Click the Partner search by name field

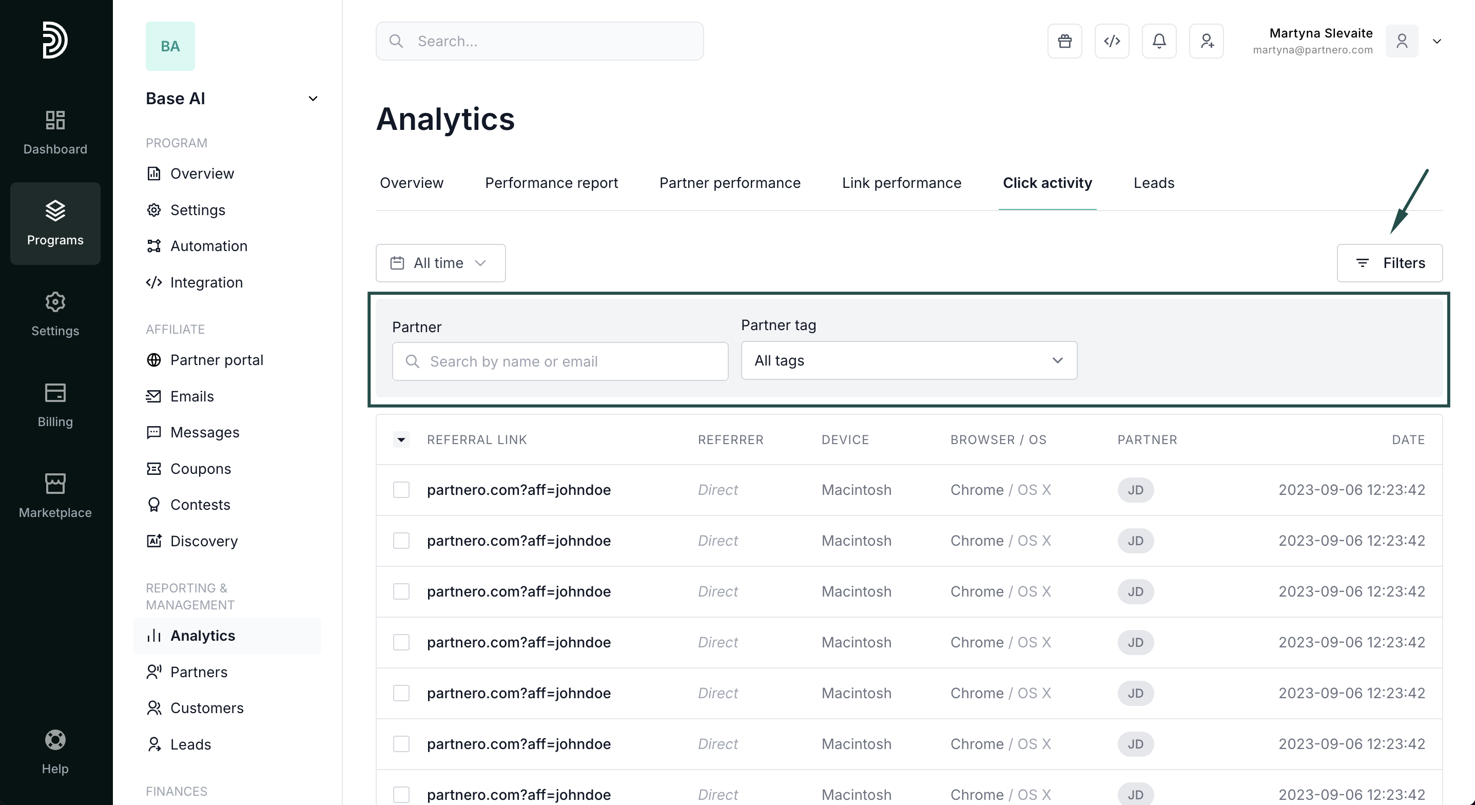[559, 361]
